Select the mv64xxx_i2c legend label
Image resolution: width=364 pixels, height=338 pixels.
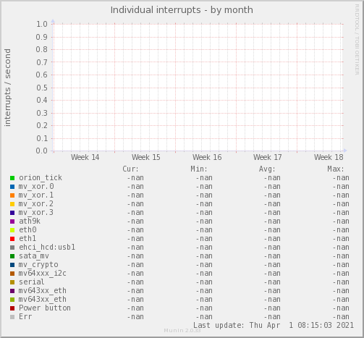43,274
